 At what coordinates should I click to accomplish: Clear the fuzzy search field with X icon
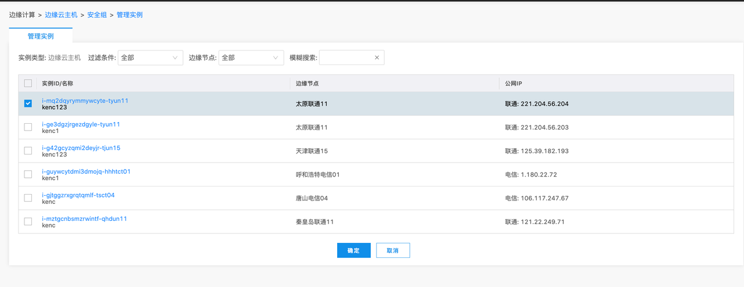pyautogui.click(x=377, y=58)
